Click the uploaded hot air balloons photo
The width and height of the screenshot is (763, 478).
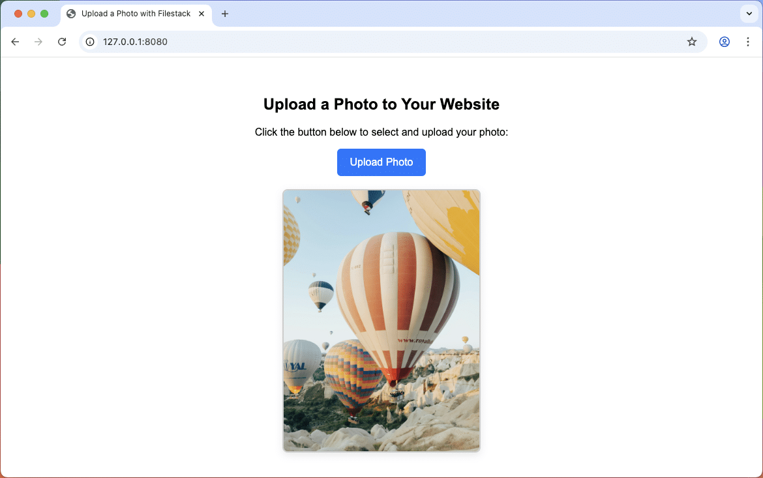pos(381,320)
